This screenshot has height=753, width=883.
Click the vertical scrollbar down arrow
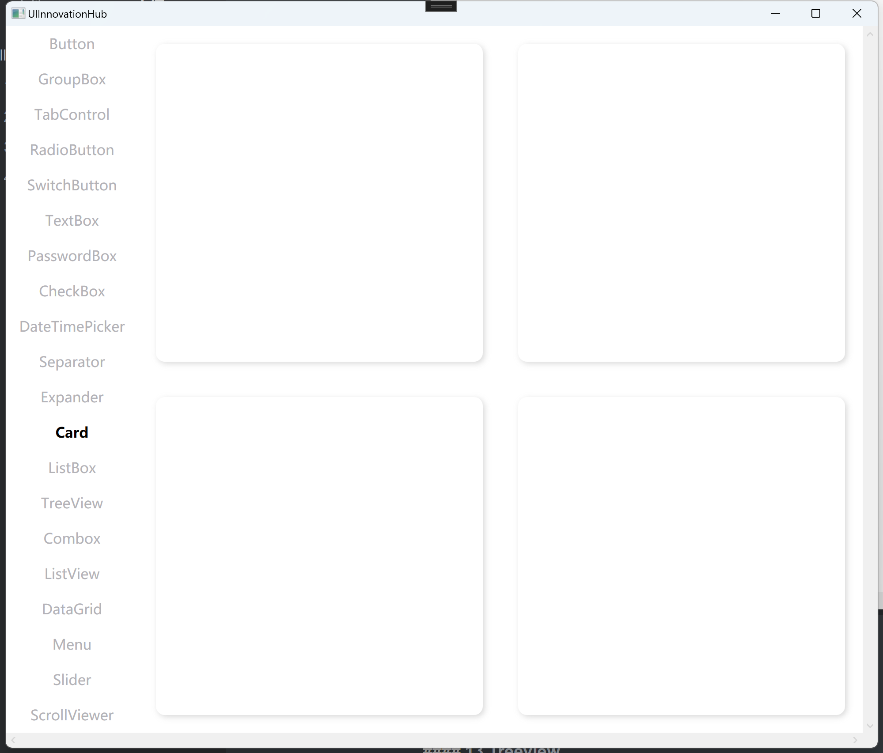[870, 726]
